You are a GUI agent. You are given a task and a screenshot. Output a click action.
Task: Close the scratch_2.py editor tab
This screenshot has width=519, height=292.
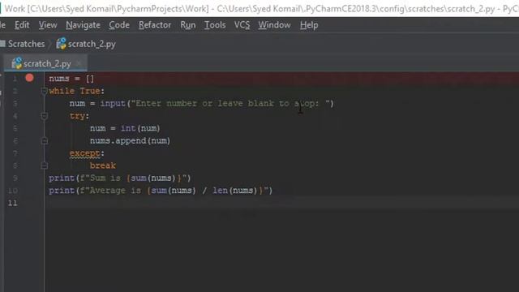coord(79,63)
